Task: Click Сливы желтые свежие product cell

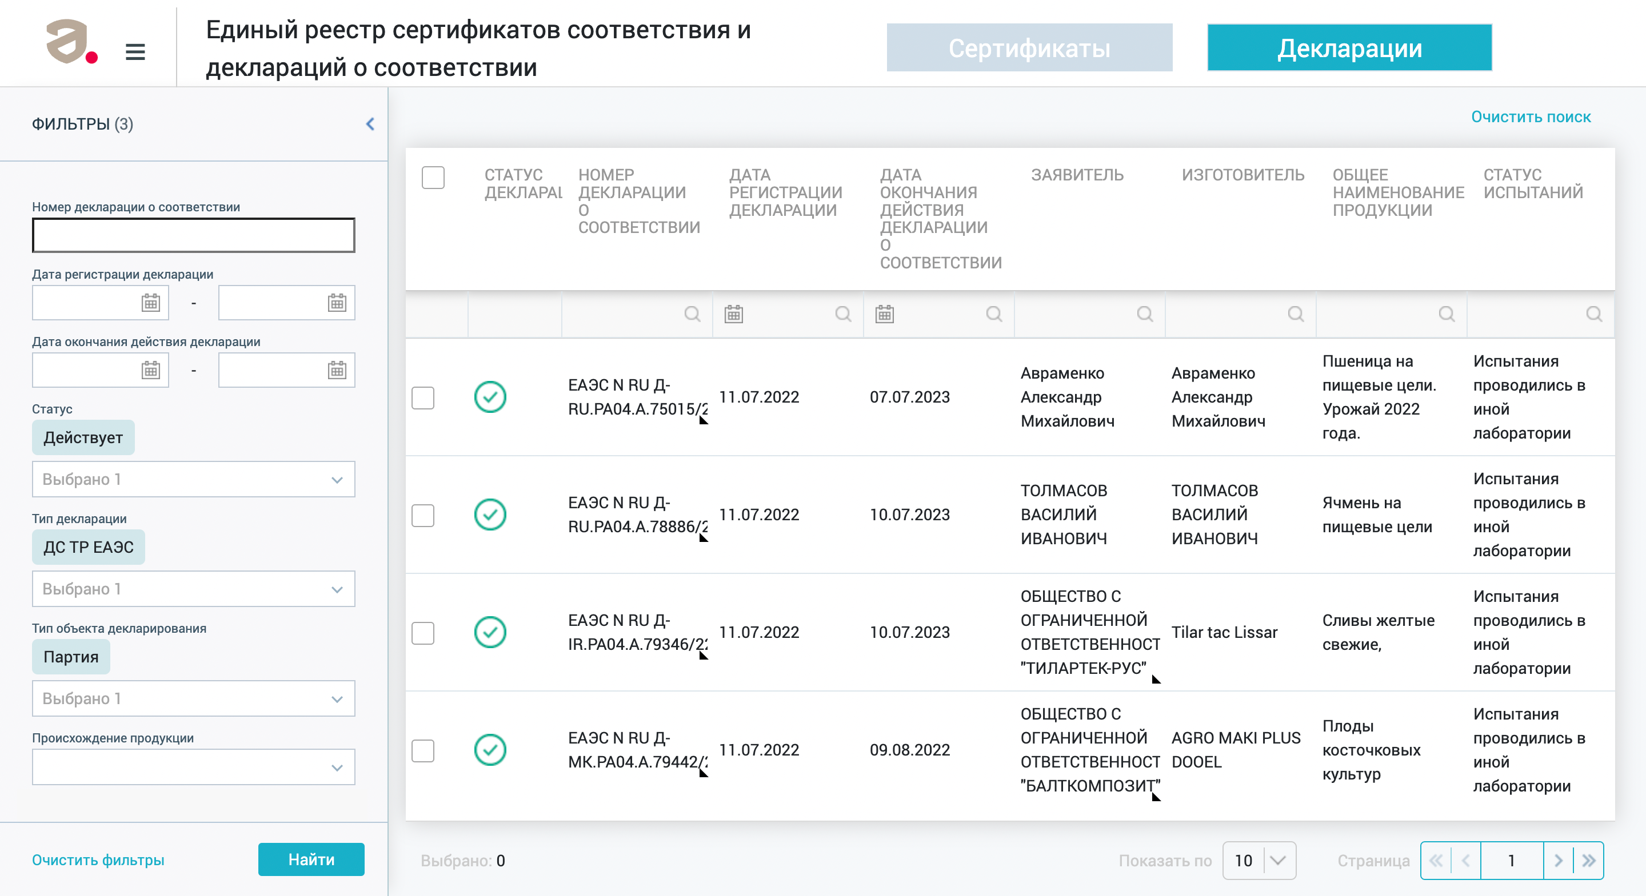Action: 1379,632
